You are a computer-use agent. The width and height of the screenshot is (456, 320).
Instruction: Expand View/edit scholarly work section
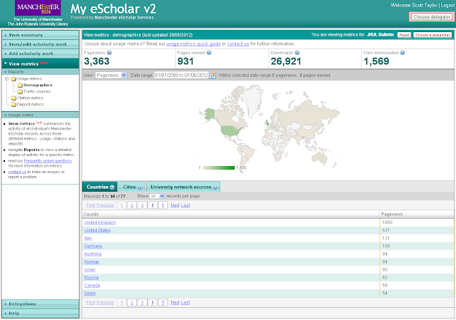coord(40,44)
